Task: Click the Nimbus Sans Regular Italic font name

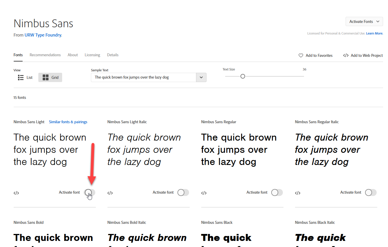Action: click(317, 122)
